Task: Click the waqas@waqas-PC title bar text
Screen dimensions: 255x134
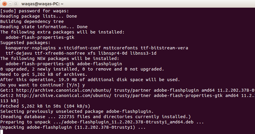Action: (42, 4)
